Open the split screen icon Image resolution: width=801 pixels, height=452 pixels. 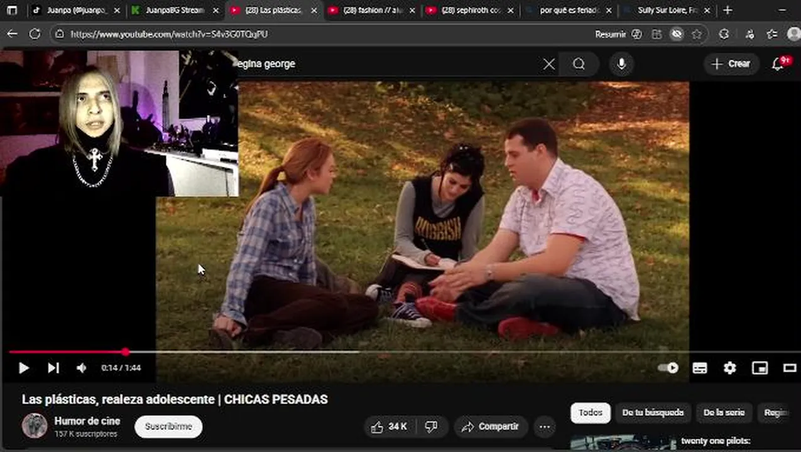[x=657, y=35]
